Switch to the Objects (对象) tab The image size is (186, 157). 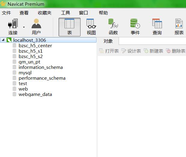108,41
